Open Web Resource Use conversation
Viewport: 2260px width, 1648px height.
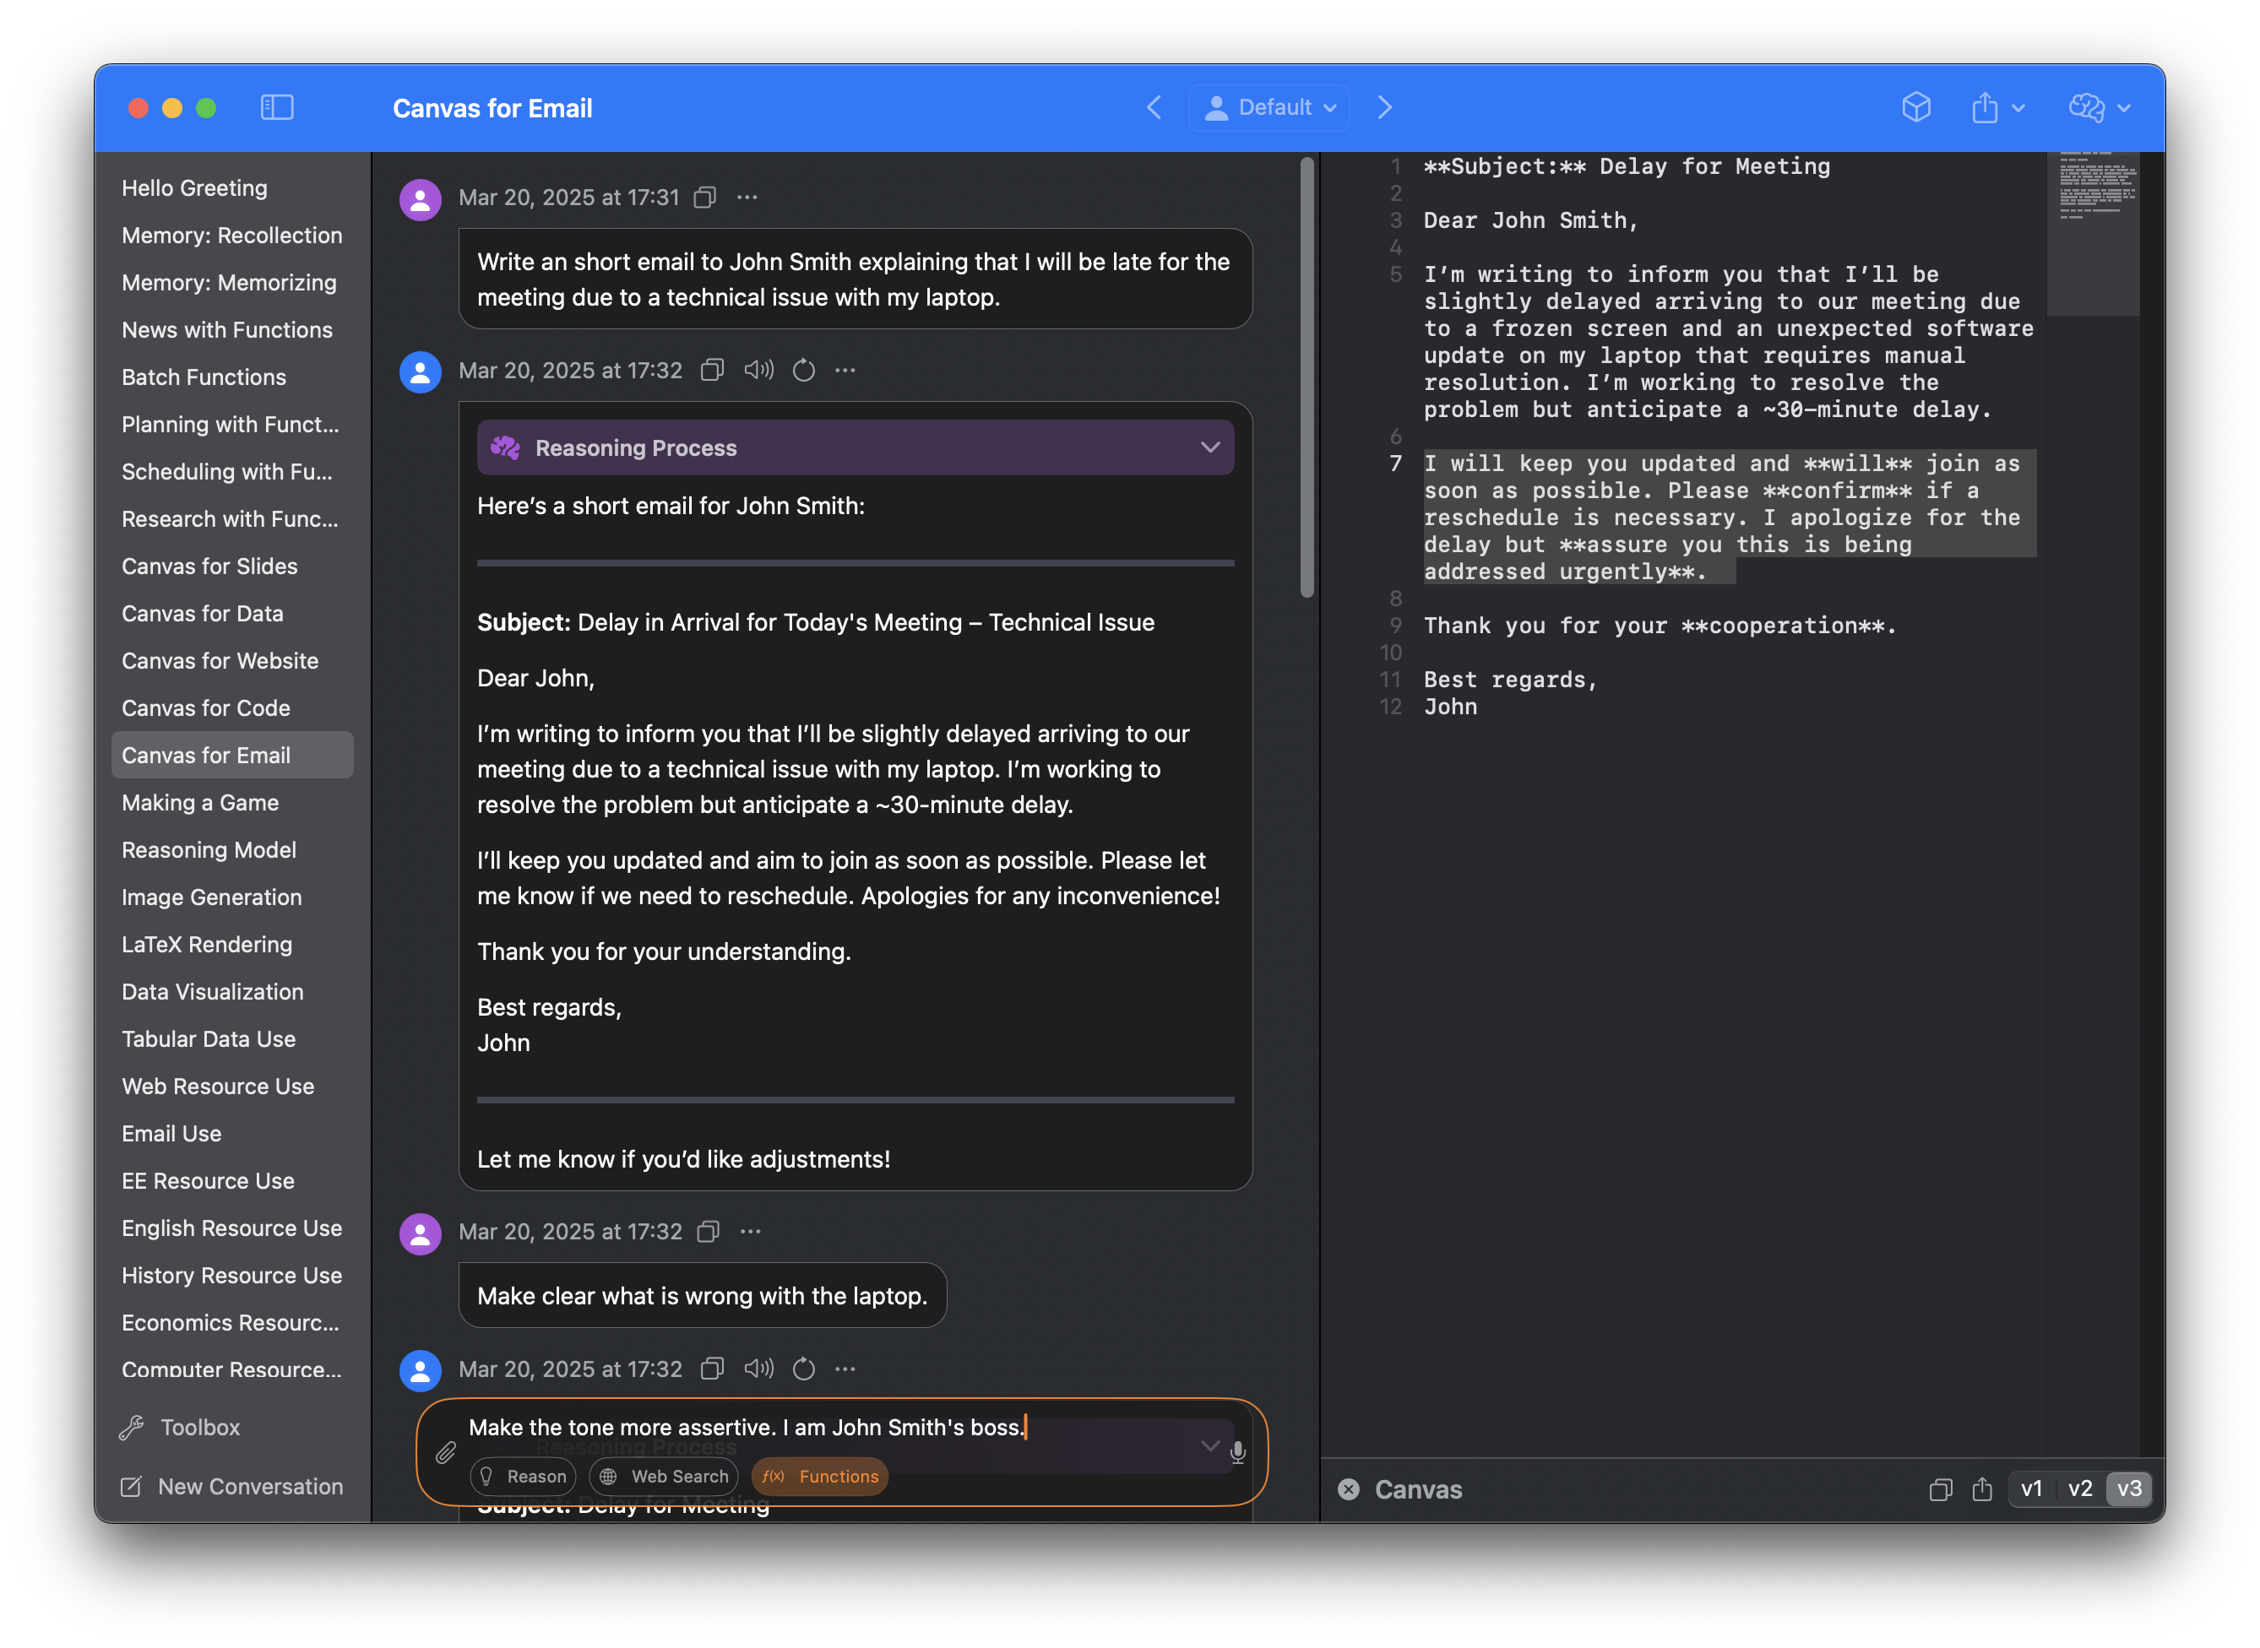[x=232, y=1087]
